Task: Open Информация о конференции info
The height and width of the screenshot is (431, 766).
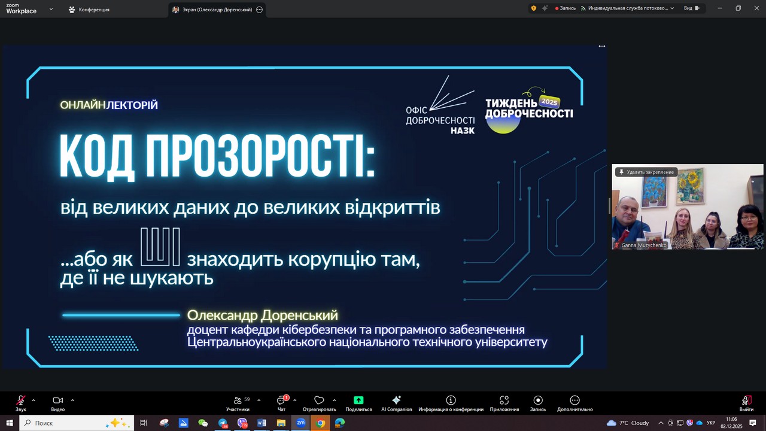Action: pyautogui.click(x=451, y=403)
